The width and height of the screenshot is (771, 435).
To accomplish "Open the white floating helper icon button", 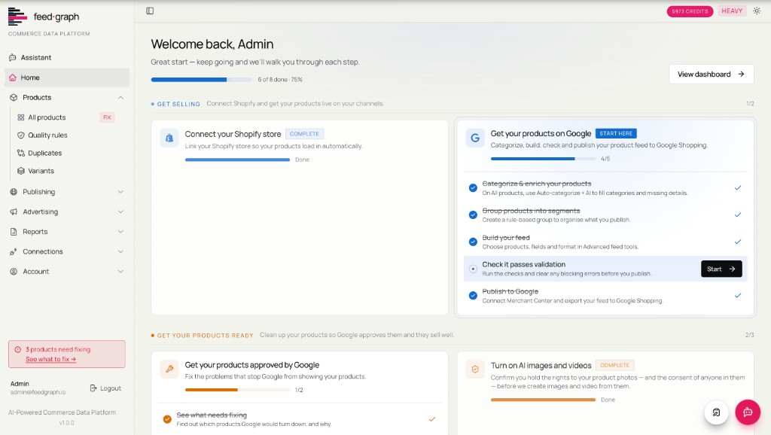I will (x=717, y=412).
